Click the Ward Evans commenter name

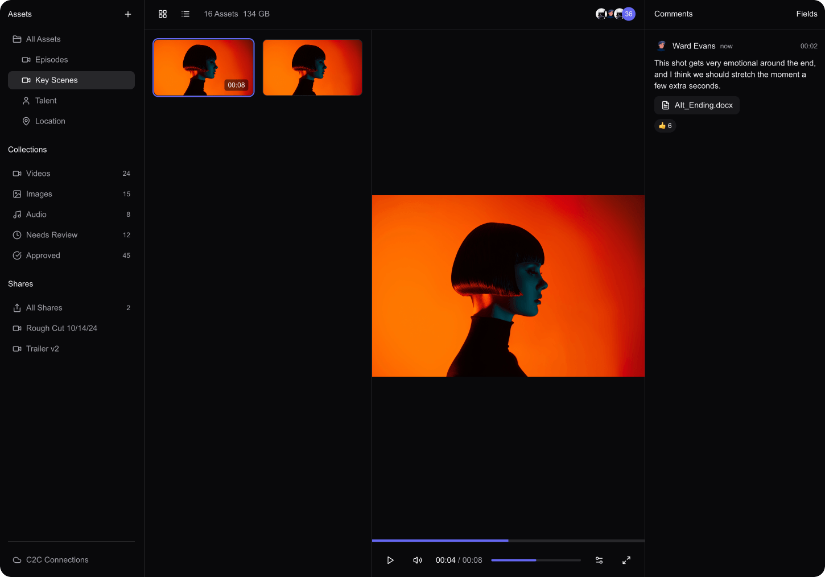[694, 46]
